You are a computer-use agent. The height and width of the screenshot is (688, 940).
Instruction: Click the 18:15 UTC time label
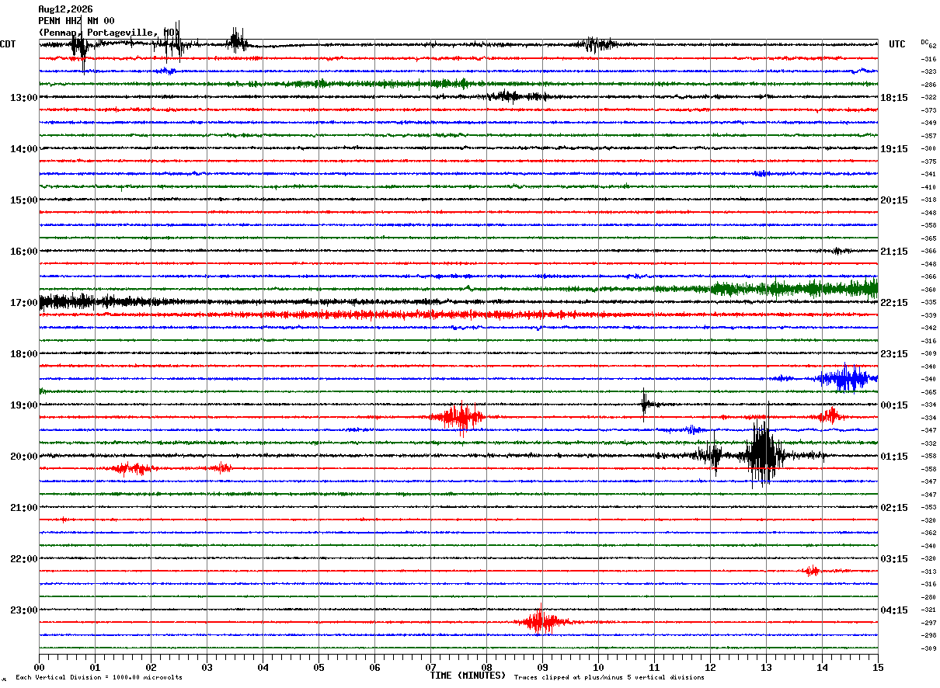(894, 98)
